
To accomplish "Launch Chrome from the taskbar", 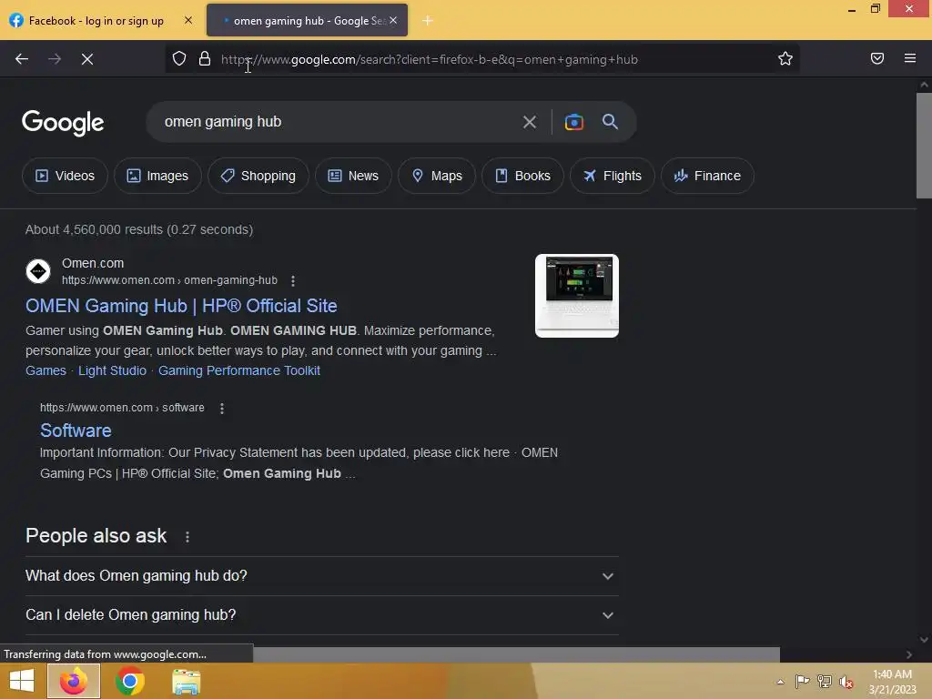I will pyautogui.click(x=129, y=681).
